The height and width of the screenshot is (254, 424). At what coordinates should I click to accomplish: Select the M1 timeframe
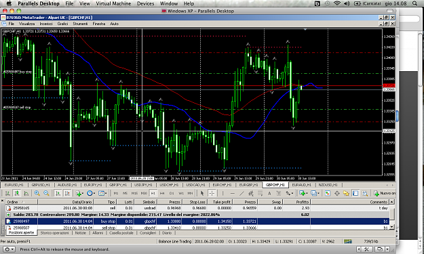coord(116,193)
